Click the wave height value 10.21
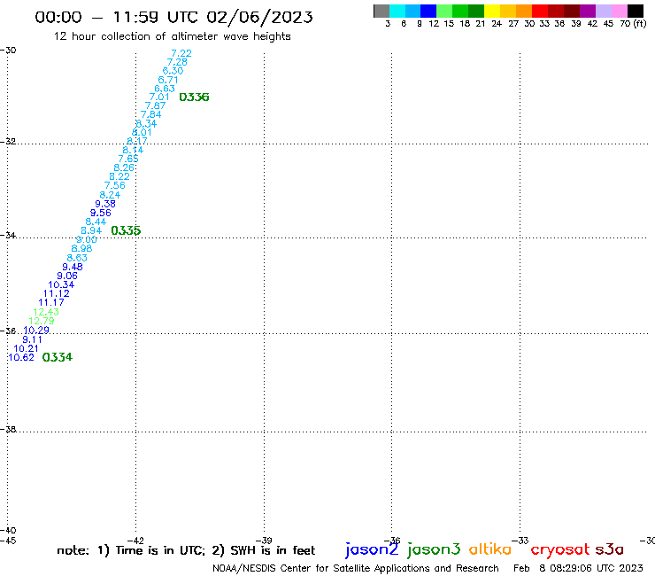The width and height of the screenshot is (655, 576). click(26, 348)
